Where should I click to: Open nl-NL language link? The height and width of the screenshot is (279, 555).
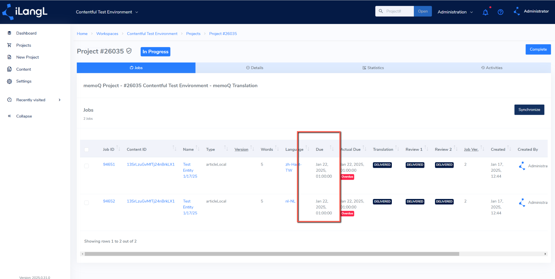(290, 201)
